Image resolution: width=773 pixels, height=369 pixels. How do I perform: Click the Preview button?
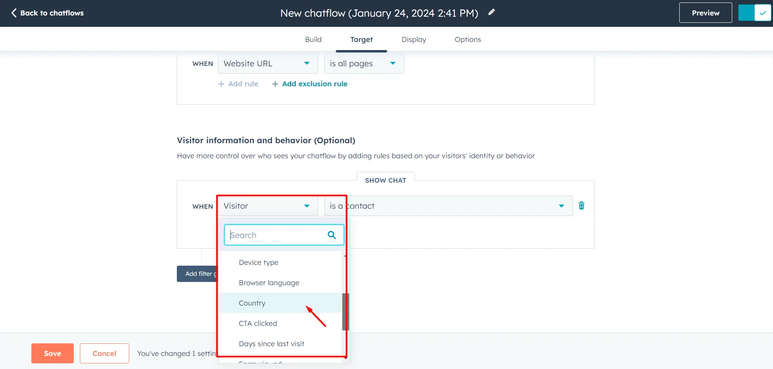pyautogui.click(x=705, y=13)
